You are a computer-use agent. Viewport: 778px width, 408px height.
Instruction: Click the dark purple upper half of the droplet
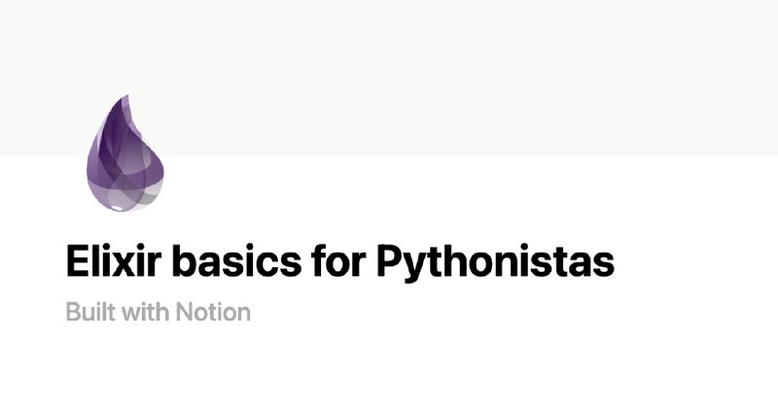coord(119,134)
